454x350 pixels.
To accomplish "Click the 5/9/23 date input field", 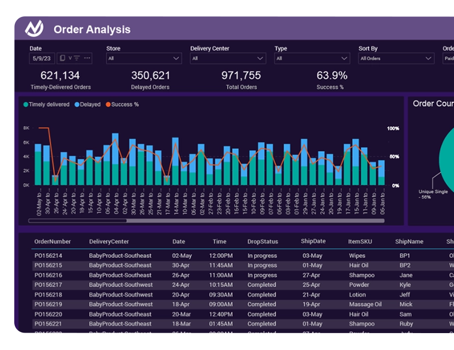I will click(x=42, y=58).
